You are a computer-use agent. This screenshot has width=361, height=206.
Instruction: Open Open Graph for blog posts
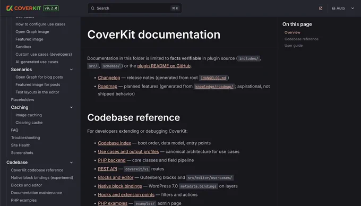[x=39, y=77]
